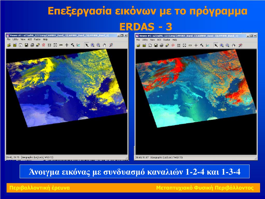Click the Band_2 viewer title bar text

click(59, 35)
